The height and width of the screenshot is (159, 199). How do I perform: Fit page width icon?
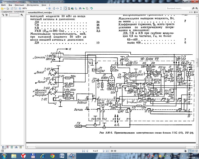pos(58,8)
